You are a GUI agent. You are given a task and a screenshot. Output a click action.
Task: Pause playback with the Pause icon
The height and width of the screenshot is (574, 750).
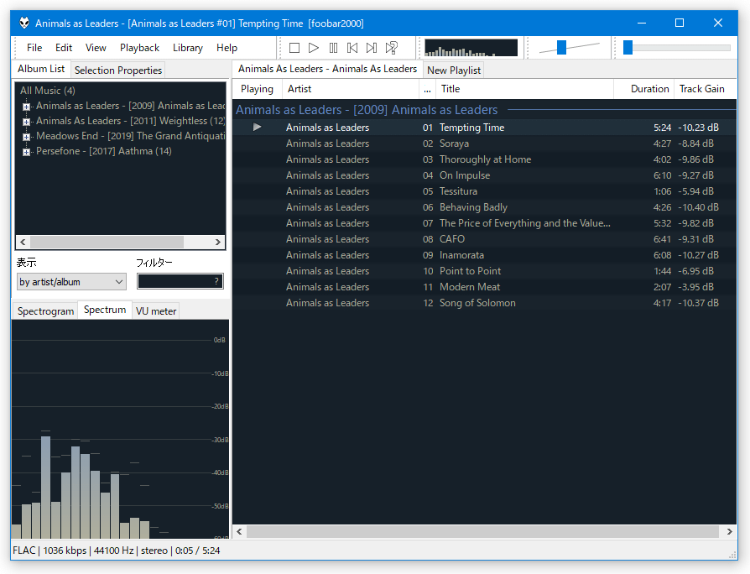point(333,48)
